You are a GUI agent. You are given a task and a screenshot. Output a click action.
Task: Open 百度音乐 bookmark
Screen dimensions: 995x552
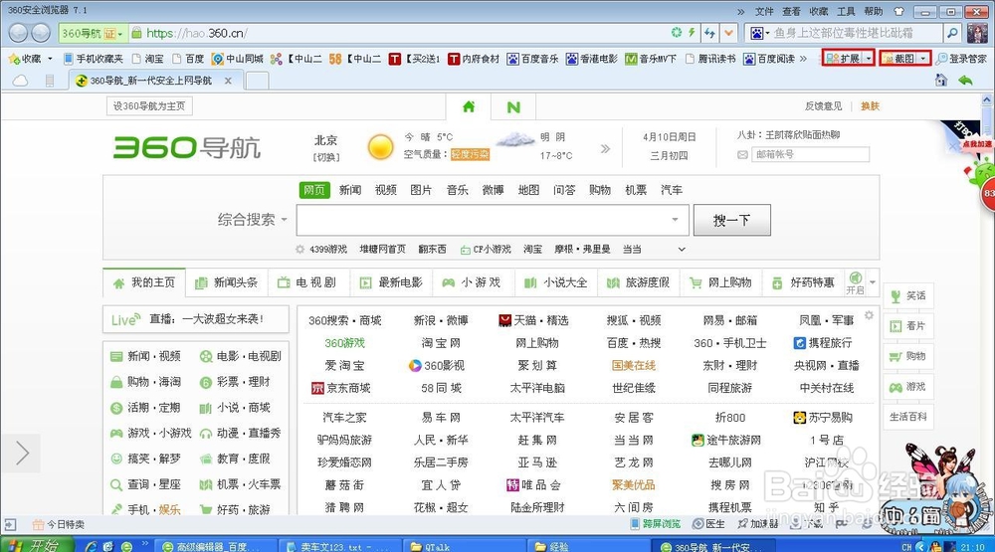[x=532, y=59]
